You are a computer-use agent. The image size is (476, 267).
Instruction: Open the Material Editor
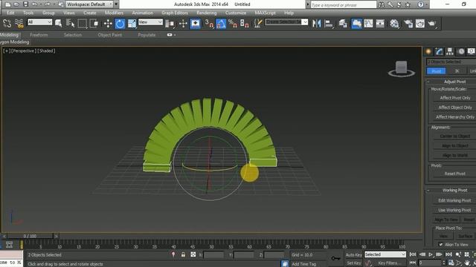(394, 23)
